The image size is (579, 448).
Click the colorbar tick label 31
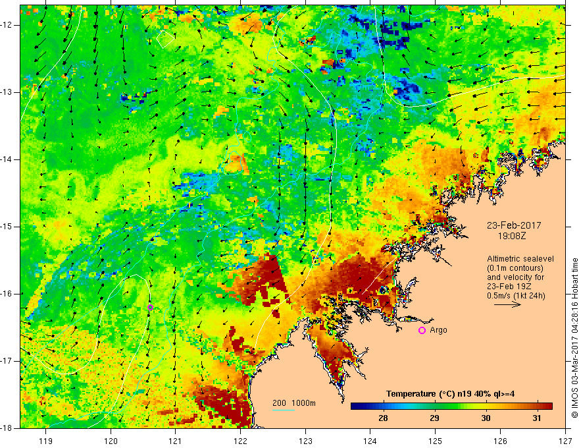[x=537, y=418]
